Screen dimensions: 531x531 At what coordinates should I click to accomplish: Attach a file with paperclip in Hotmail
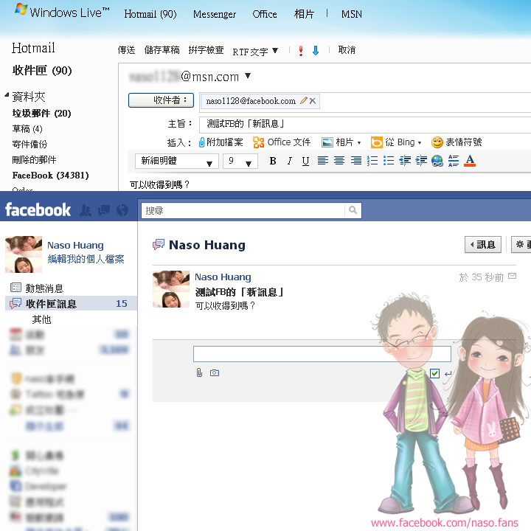(221, 142)
